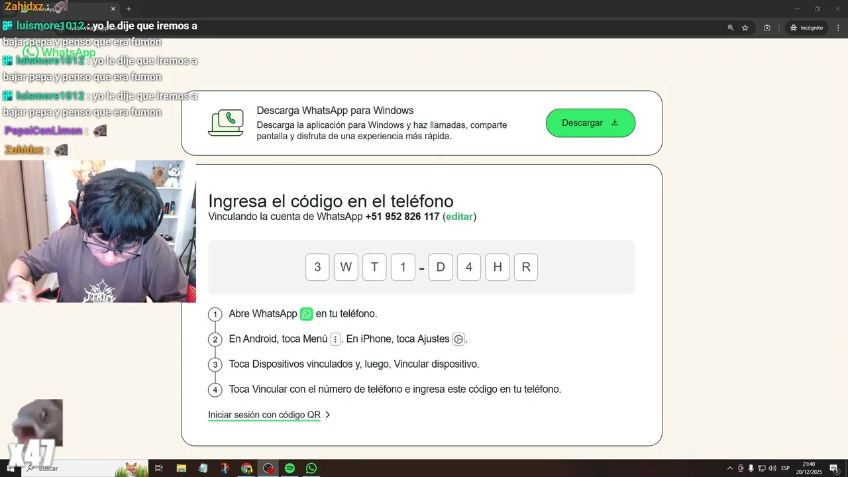
Task: Click the chevron arrow after QR code link
Action: click(x=328, y=415)
